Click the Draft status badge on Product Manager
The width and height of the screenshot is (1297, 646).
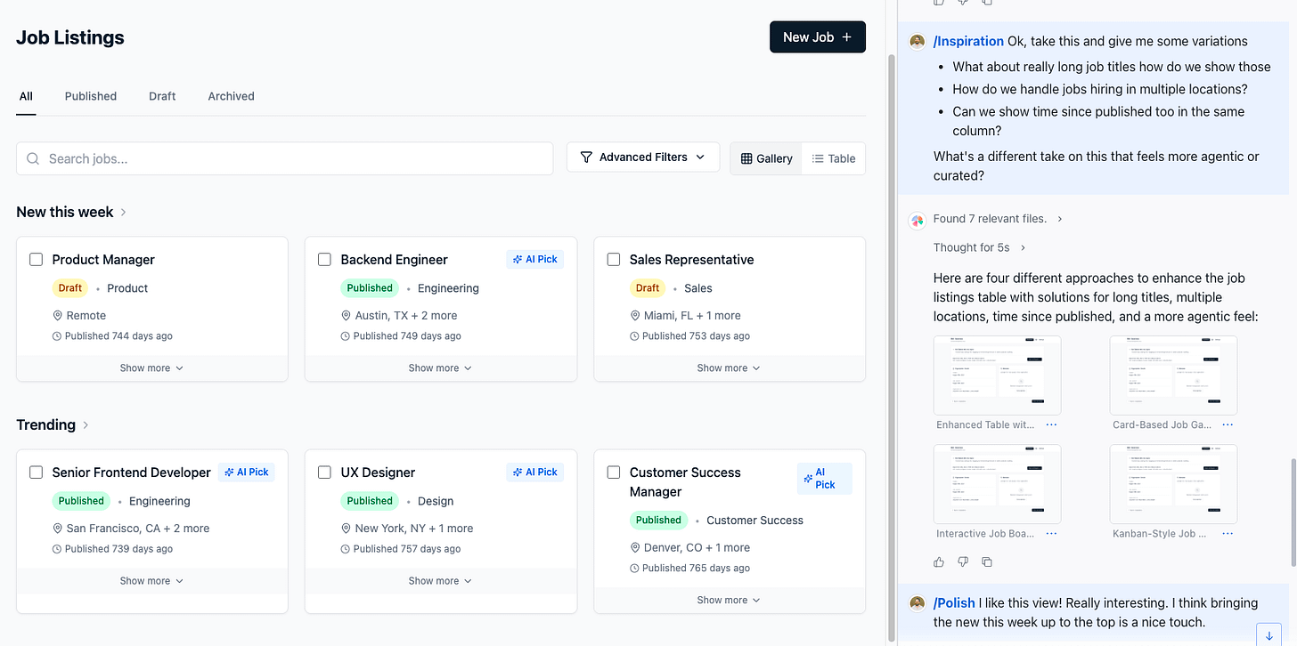70,287
